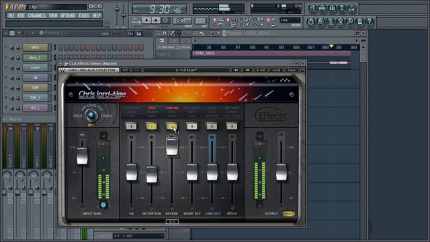Viewport: 430px width, 242px height.
Task: Select the BASS channel button
Action: (x=36, y=48)
